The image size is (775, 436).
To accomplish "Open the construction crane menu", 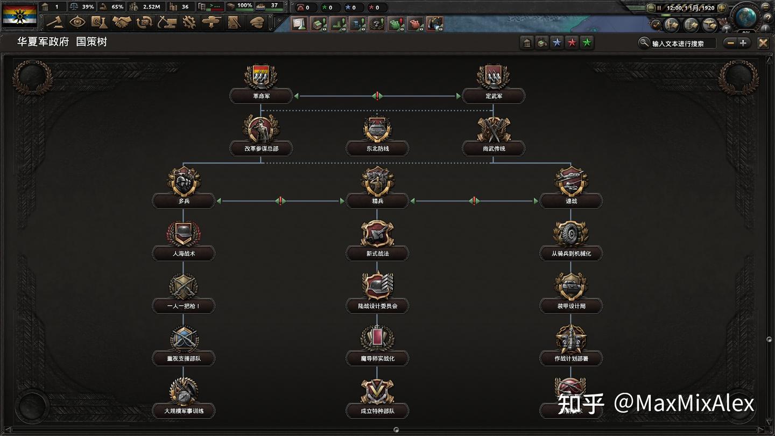I will (167, 22).
